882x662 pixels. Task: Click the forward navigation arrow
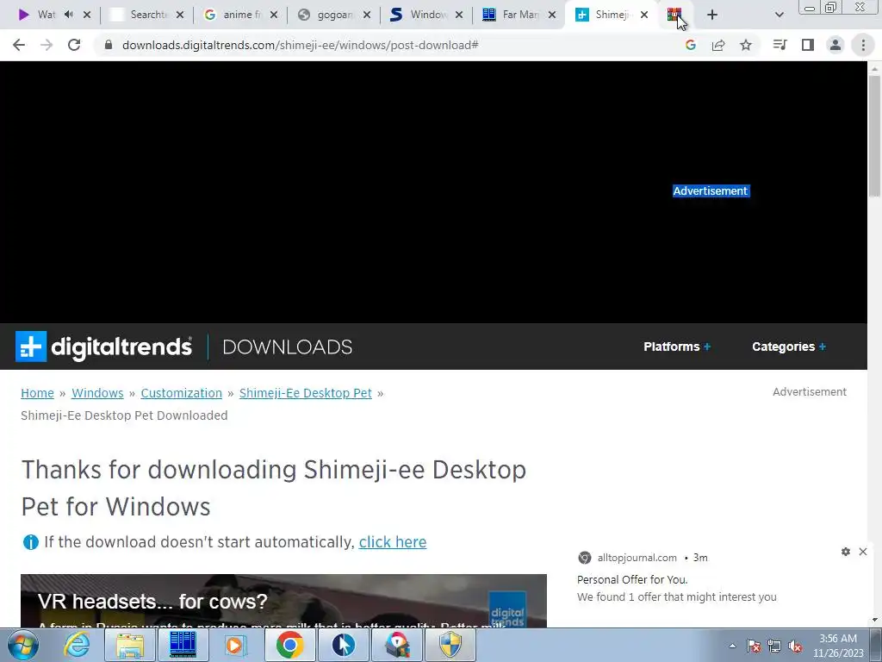pos(47,45)
